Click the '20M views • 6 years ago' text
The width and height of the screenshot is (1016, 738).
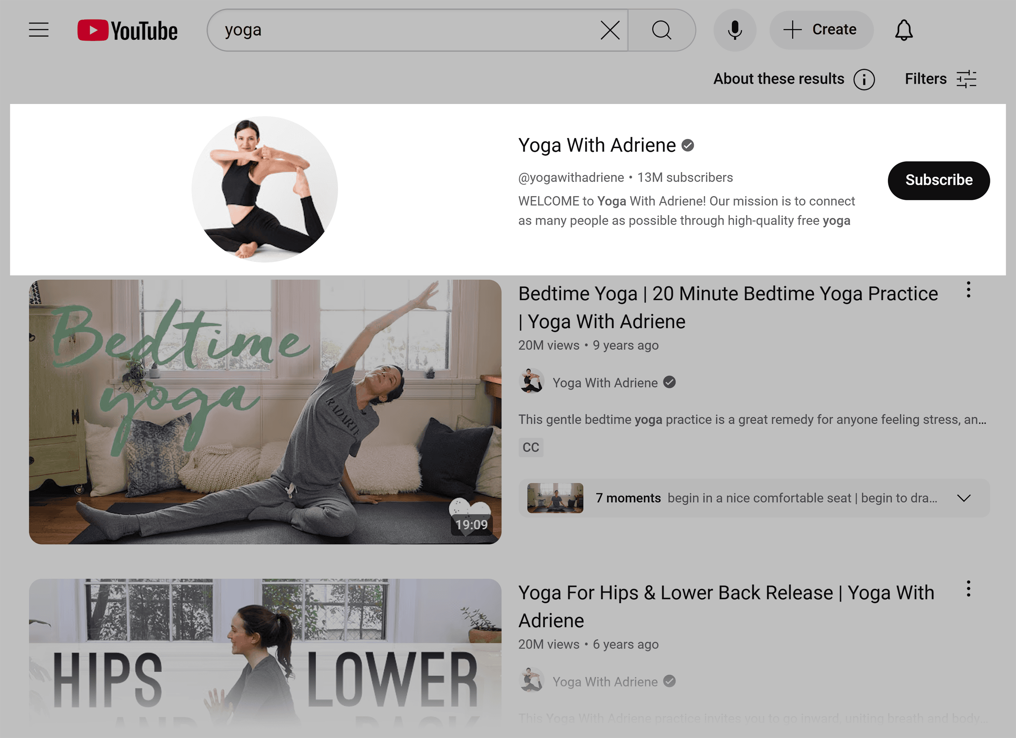(x=588, y=645)
